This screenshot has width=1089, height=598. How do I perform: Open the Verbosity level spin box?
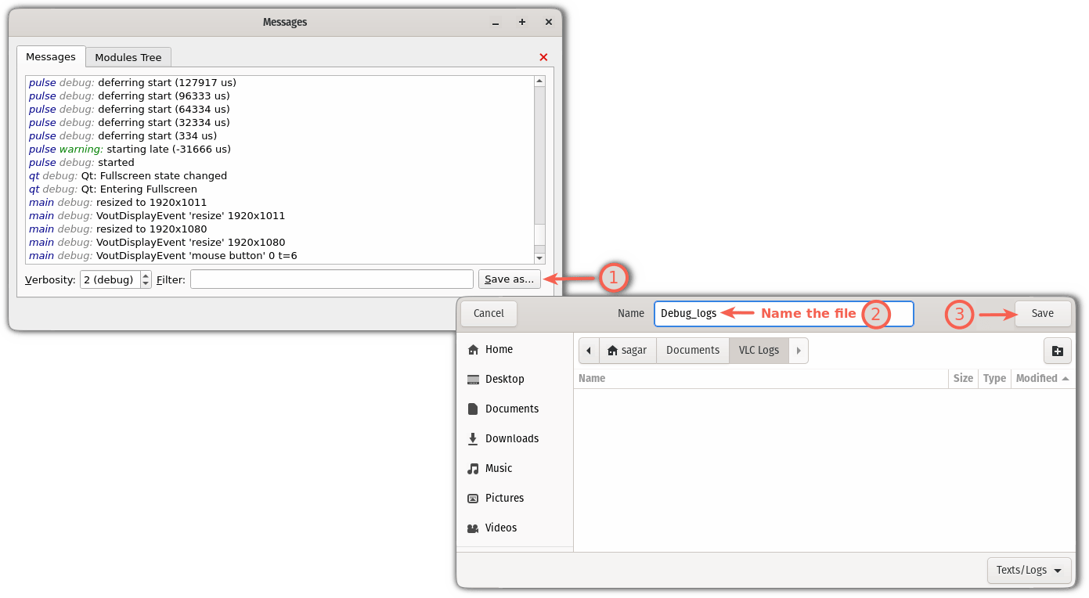(116, 279)
